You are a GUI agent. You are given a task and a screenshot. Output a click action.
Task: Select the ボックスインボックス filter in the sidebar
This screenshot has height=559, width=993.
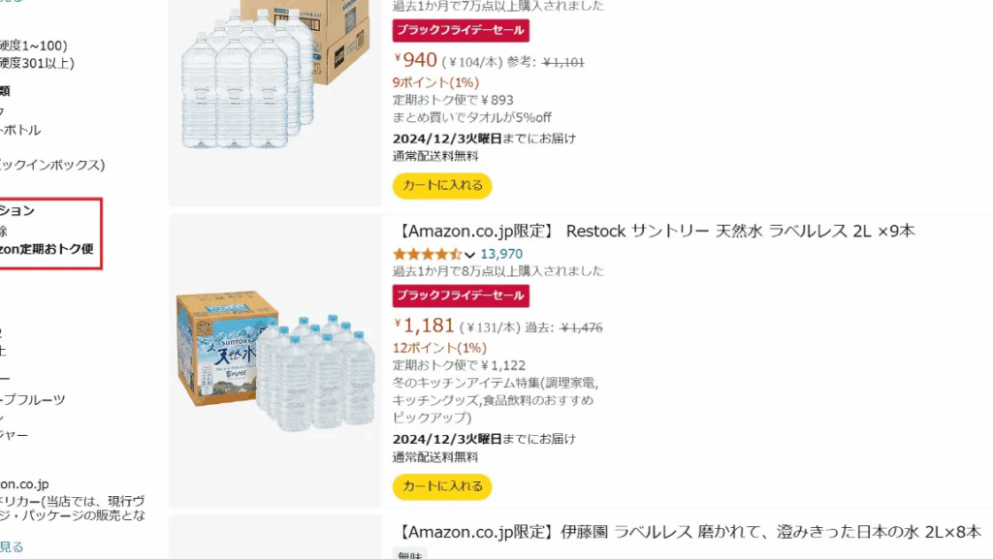[52, 165]
